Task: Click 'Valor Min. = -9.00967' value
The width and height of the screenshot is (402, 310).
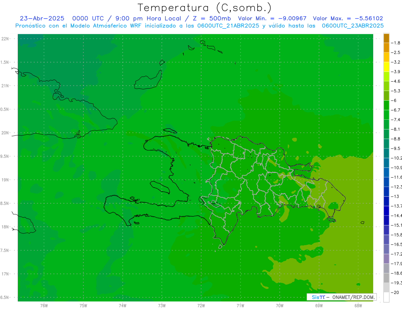Action: [272, 19]
